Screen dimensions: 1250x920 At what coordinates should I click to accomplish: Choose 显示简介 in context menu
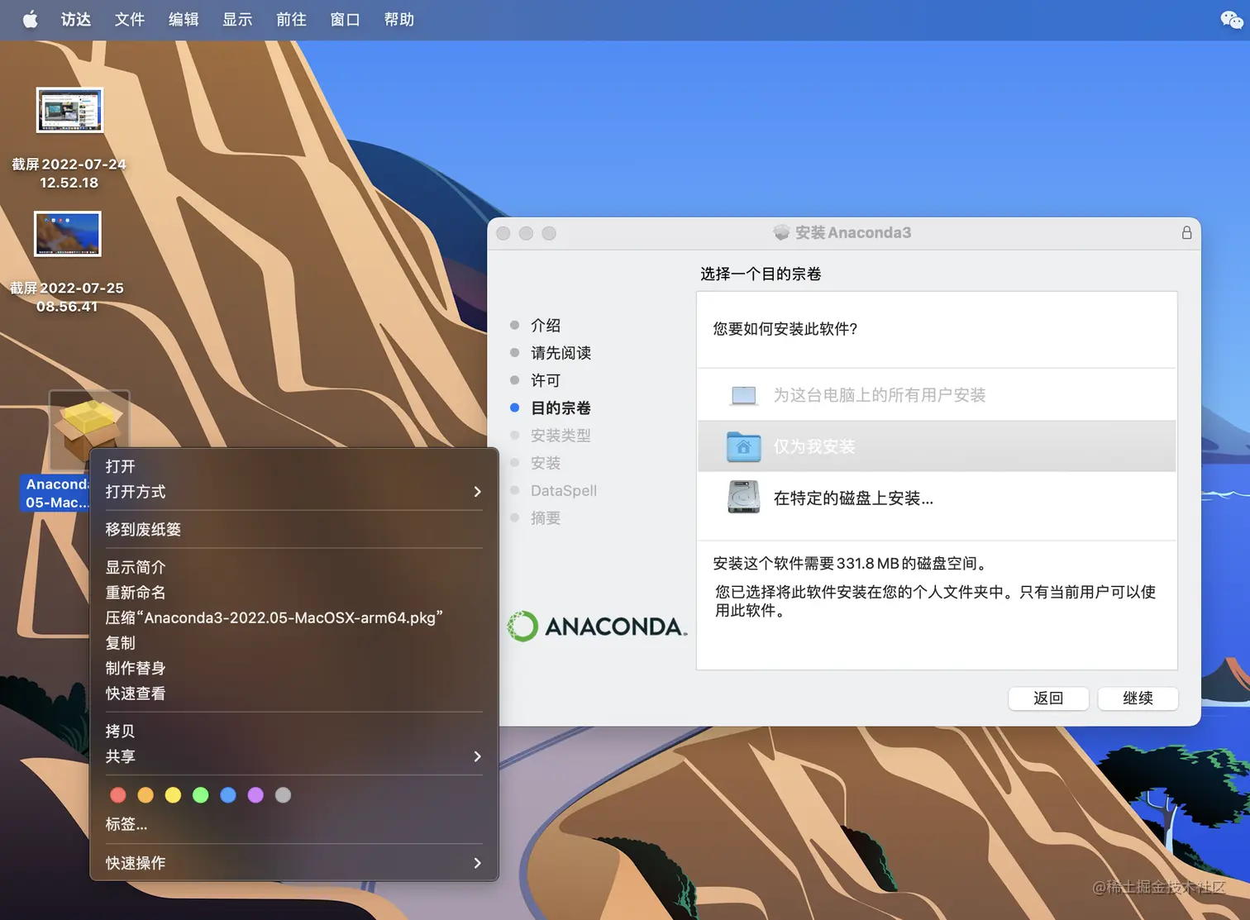click(293, 568)
